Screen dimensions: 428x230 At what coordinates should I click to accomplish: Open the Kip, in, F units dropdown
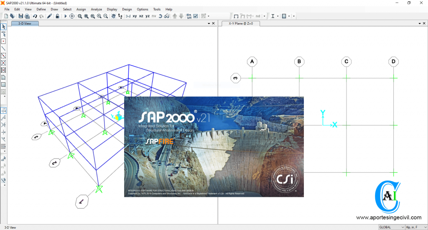(x=416, y=227)
